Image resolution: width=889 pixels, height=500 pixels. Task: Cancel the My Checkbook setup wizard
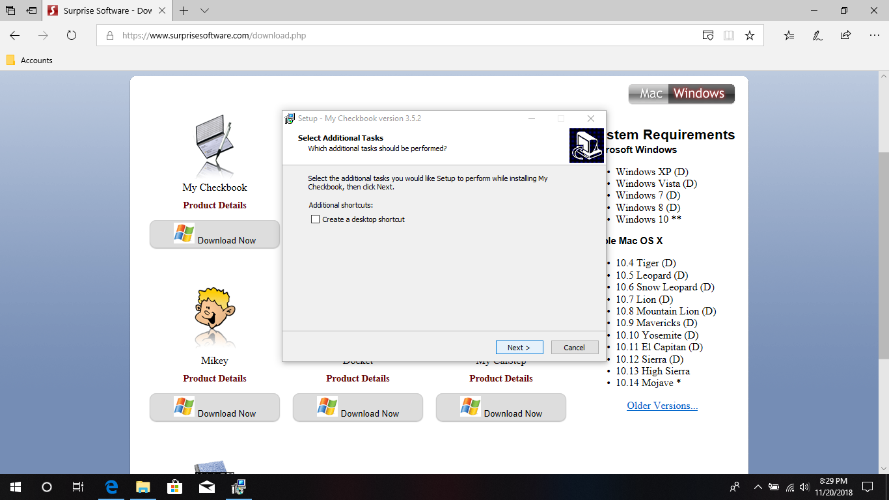click(574, 348)
